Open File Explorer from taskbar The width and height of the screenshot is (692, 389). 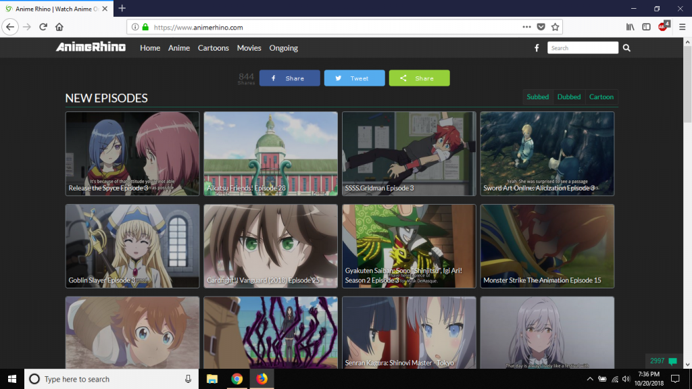pyautogui.click(x=212, y=379)
